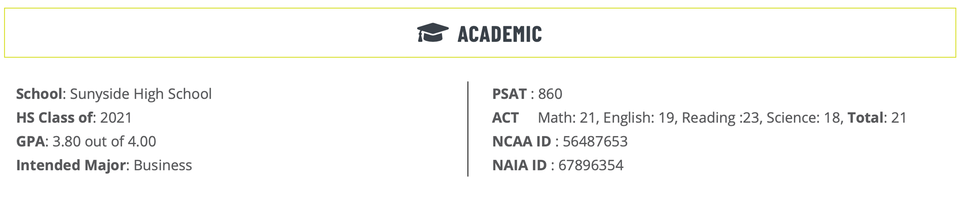Select the GPA label
Viewport: 961px width, 200px height.
click(31, 141)
